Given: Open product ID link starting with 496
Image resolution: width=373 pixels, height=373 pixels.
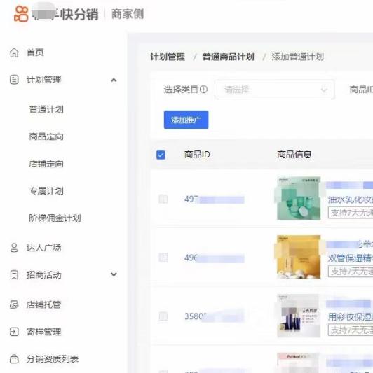Looking at the screenshot, I should tap(215, 258).
